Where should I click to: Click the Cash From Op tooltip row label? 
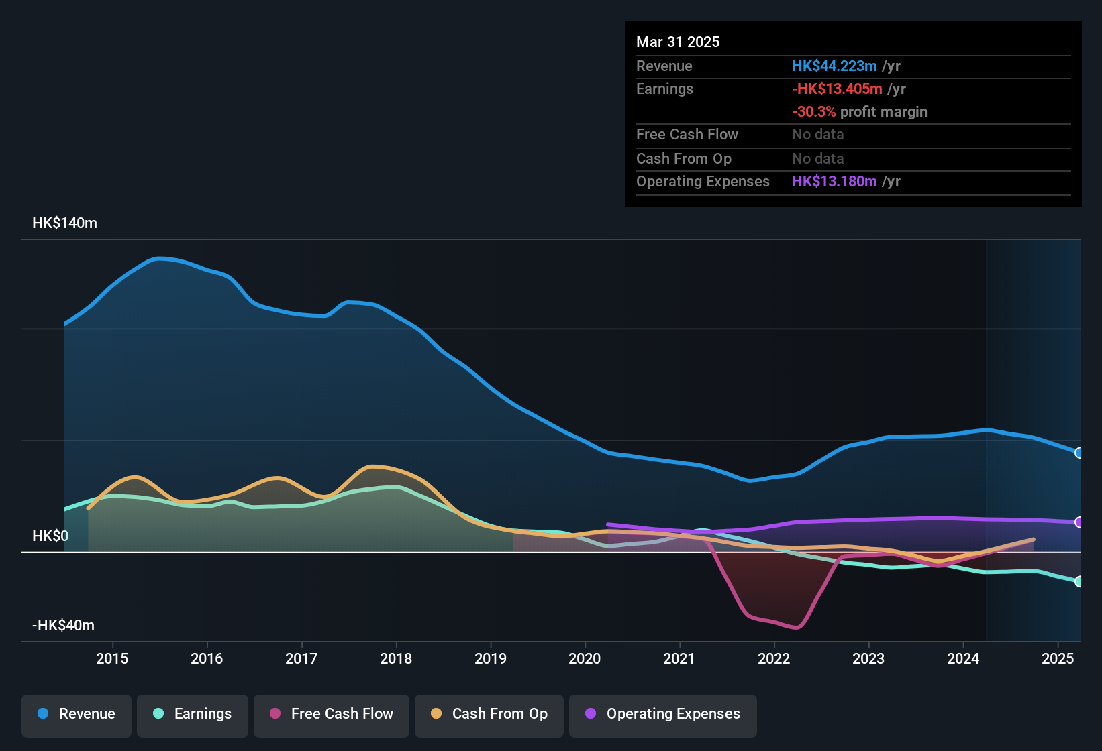coord(684,158)
